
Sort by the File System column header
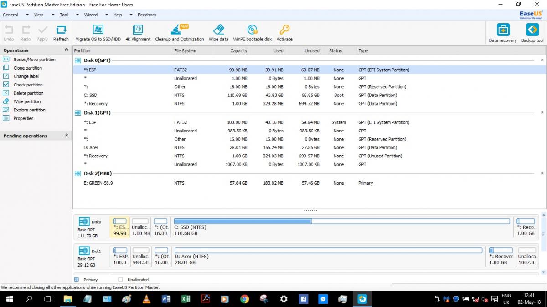(x=185, y=51)
